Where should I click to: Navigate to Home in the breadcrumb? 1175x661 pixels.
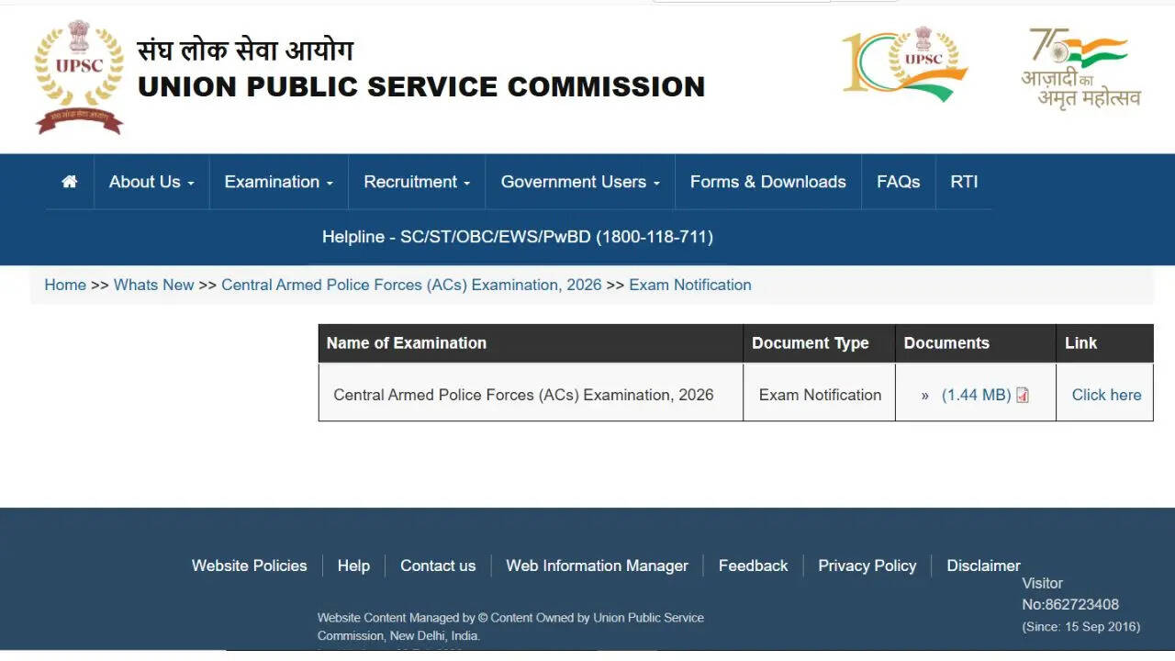(65, 285)
